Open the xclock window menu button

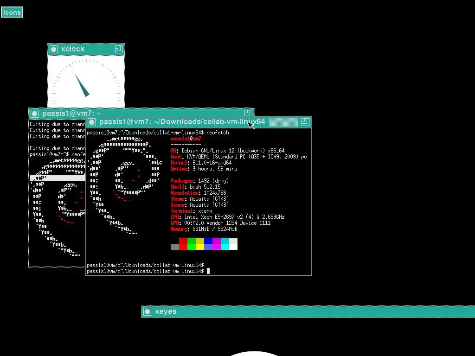click(x=54, y=49)
